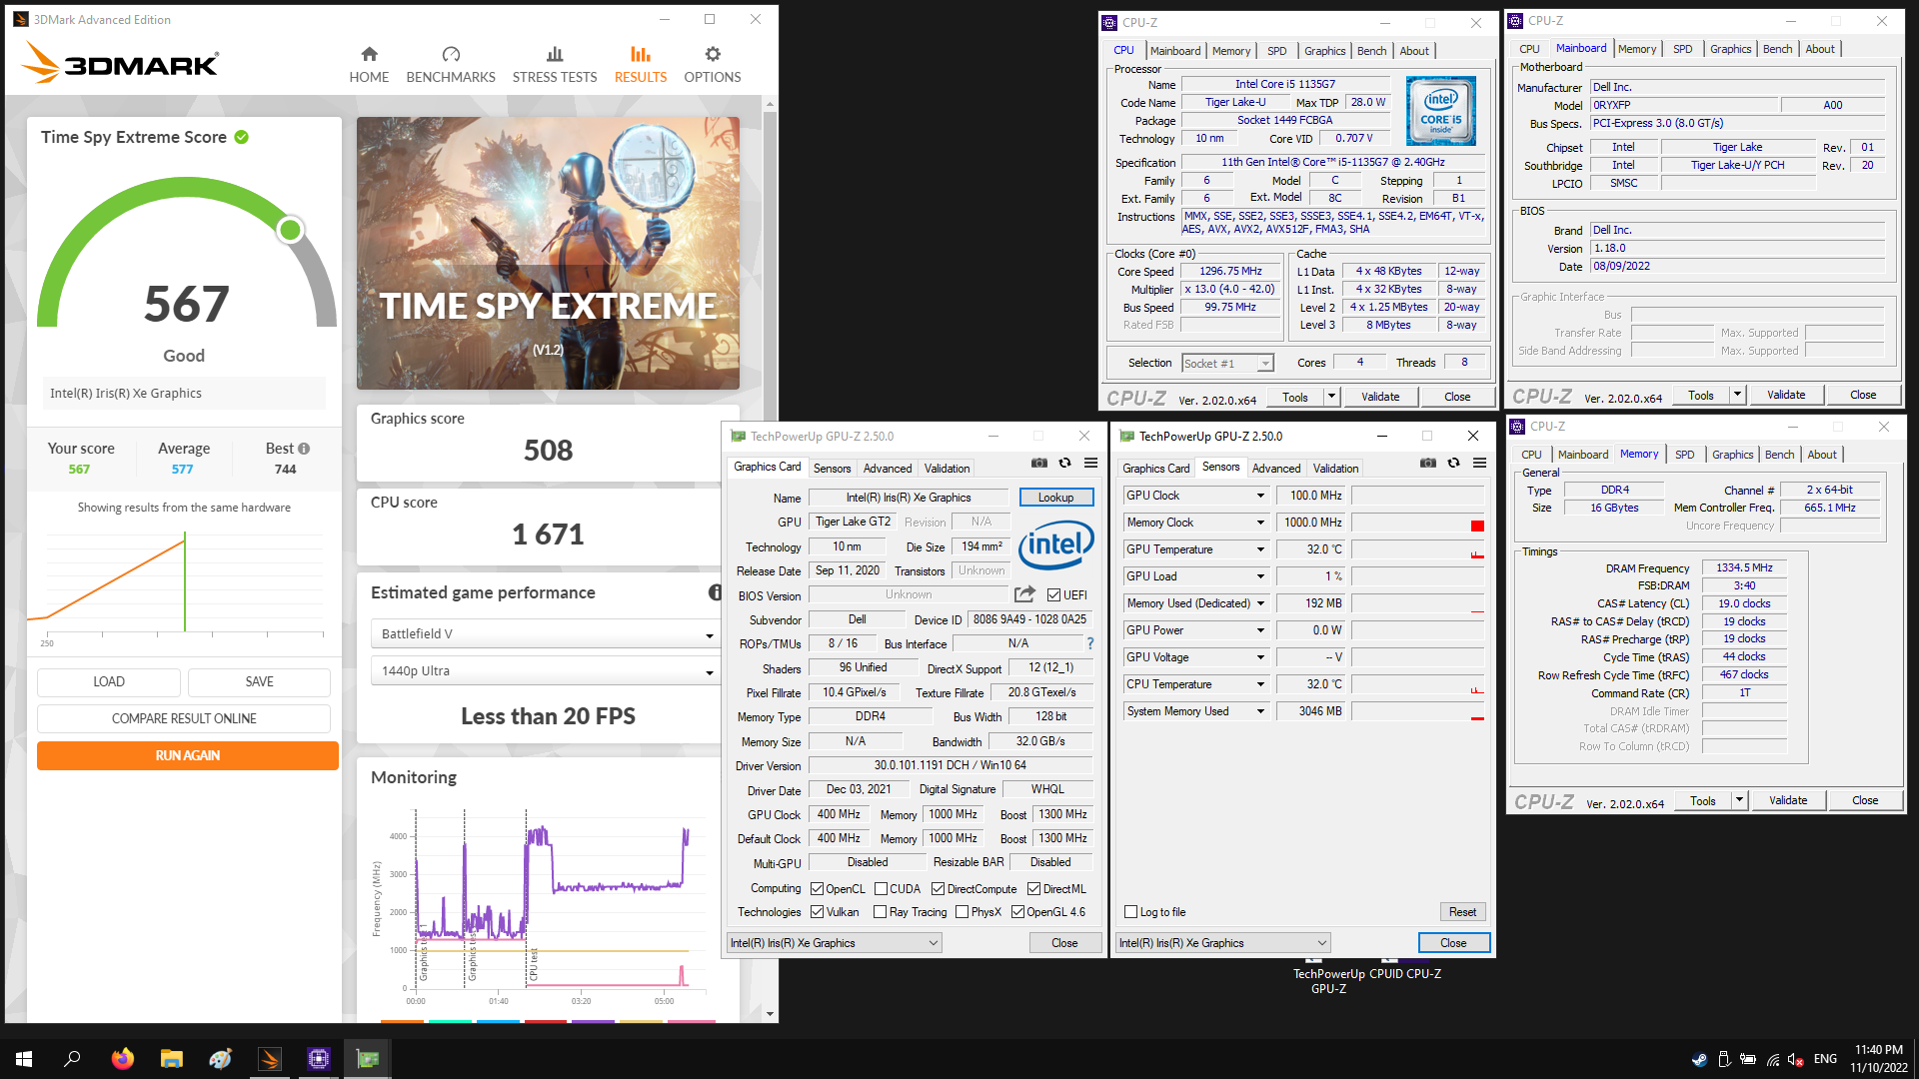
Task: Open the hamburger menu in GPU-Z Graphics Card window
Action: [1091, 463]
